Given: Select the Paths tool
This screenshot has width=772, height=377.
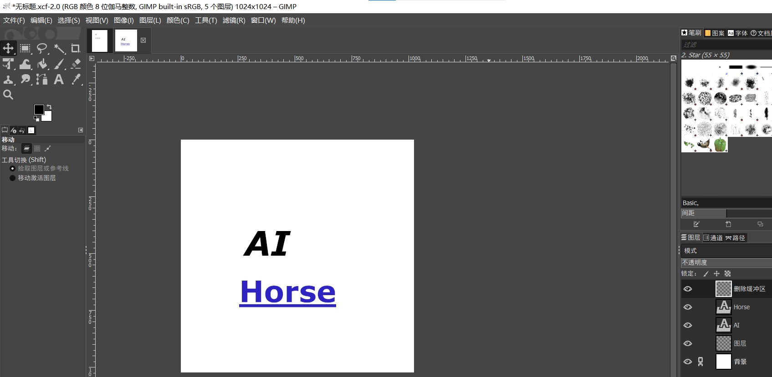Looking at the screenshot, I should coord(42,79).
